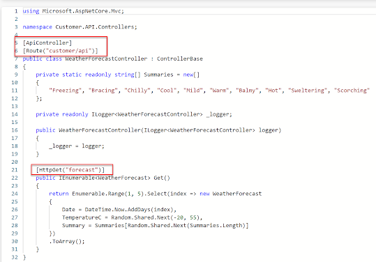Click the 'using' keyword on line 1

[31, 11]
